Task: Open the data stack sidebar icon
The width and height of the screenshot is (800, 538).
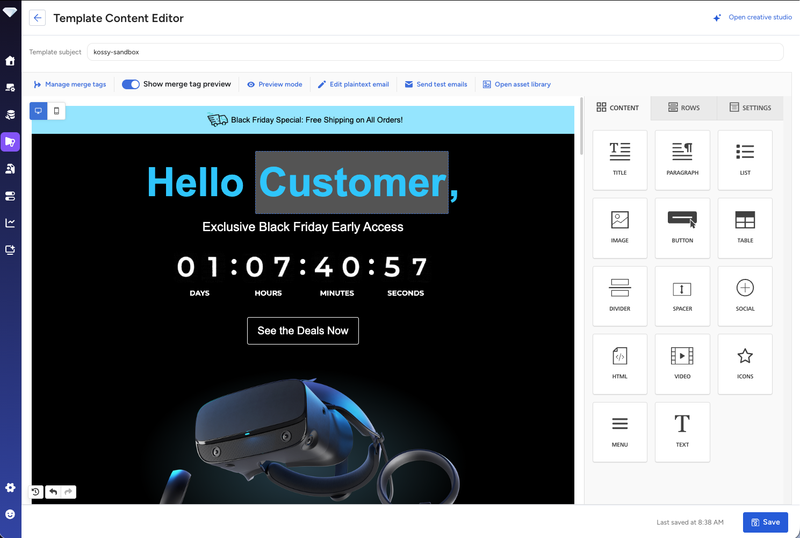Action: tap(10, 114)
